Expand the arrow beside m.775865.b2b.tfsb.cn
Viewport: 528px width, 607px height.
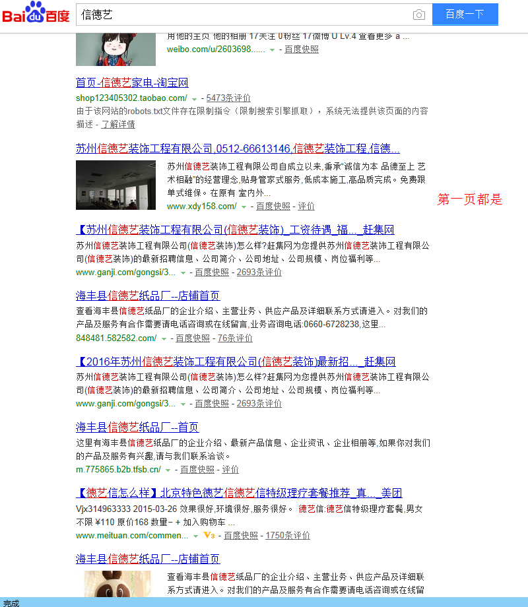point(168,470)
